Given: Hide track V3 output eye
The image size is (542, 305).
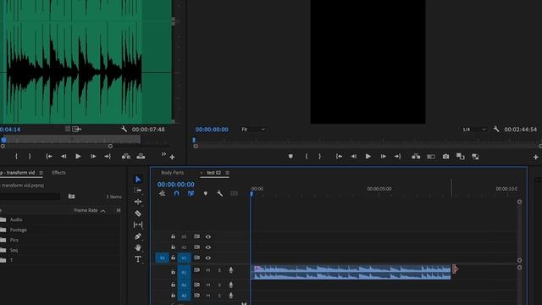Looking at the screenshot, I should (x=208, y=237).
